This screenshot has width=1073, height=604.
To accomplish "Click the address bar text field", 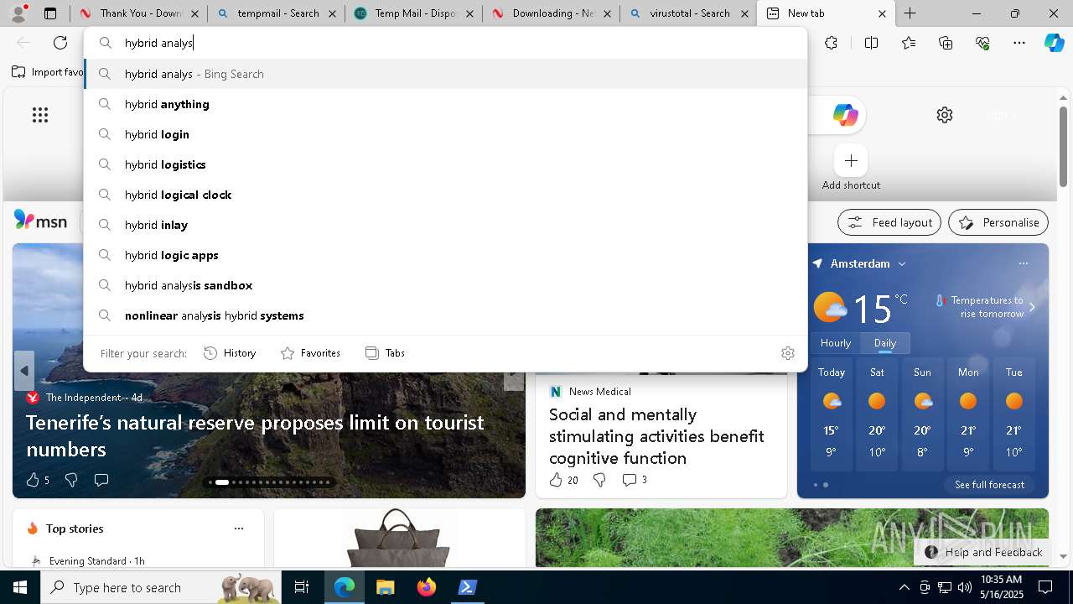I will 444,43.
